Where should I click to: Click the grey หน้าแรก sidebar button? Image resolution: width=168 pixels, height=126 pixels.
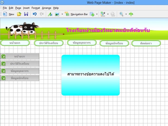pos(20,56)
